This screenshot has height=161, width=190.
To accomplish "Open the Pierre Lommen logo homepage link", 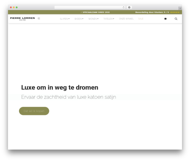I will pos(22,19).
